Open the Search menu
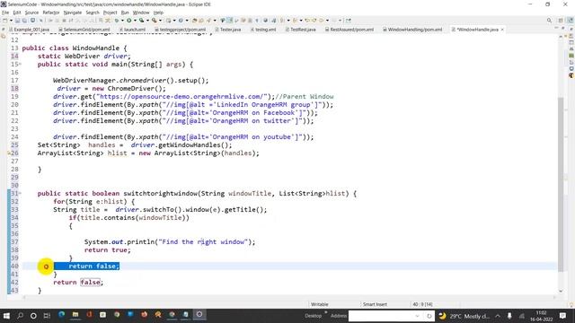The height and width of the screenshot is (323, 575). [93, 13]
